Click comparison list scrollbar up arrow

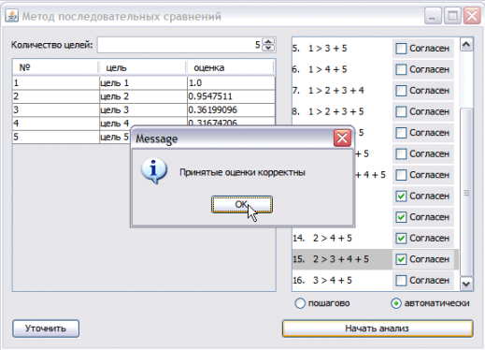(x=466, y=44)
